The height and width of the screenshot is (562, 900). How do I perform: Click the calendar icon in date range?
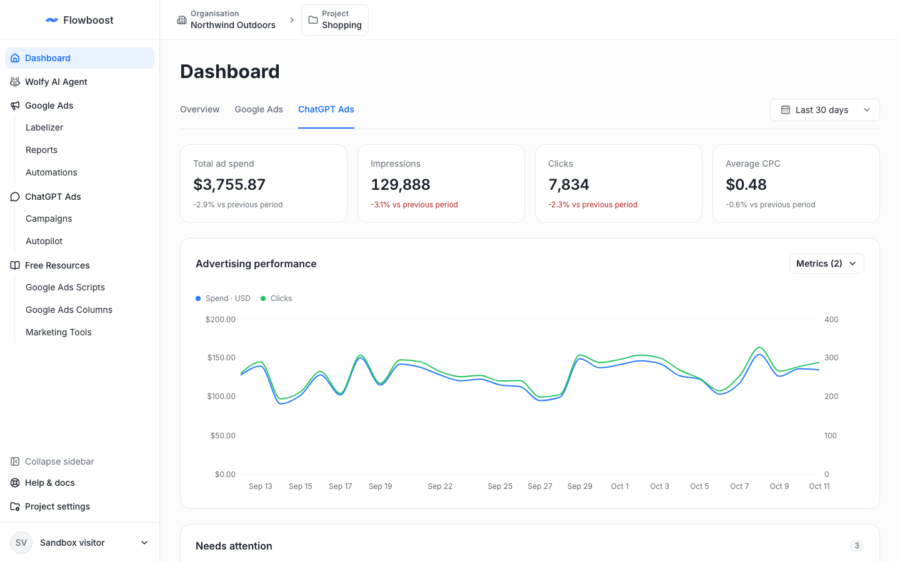click(x=786, y=110)
